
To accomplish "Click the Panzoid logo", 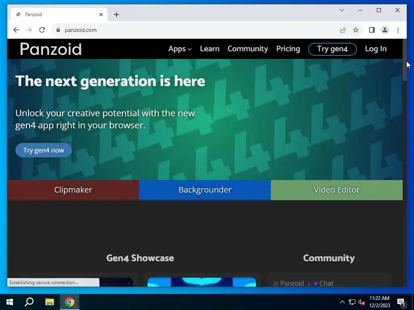I will [51, 49].
